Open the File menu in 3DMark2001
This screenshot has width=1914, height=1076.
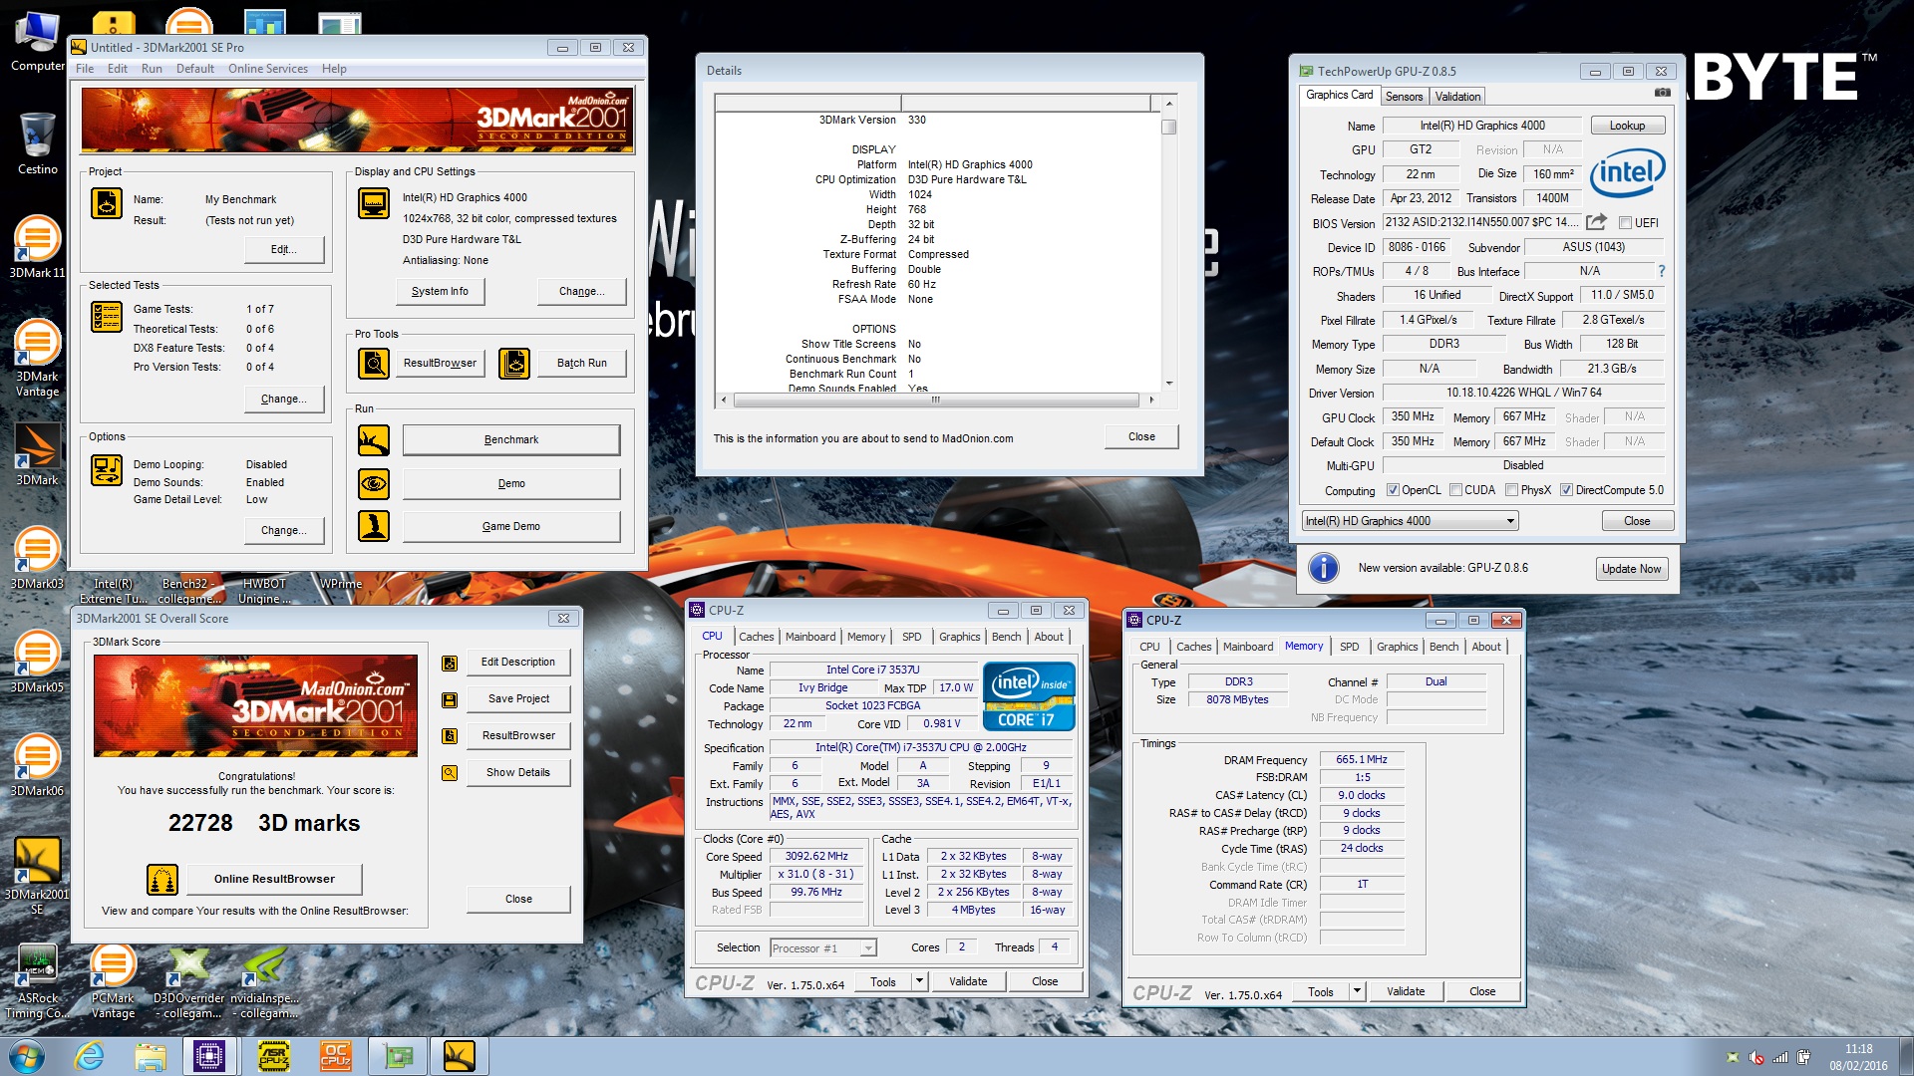tap(85, 69)
